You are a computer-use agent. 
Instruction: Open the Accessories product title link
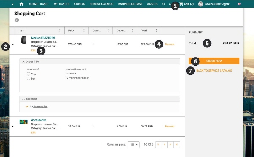pyautogui.click(x=38, y=120)
